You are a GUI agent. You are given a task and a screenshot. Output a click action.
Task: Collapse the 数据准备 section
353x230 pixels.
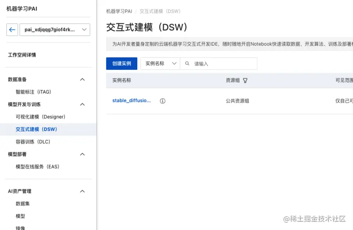pos(82,80)
